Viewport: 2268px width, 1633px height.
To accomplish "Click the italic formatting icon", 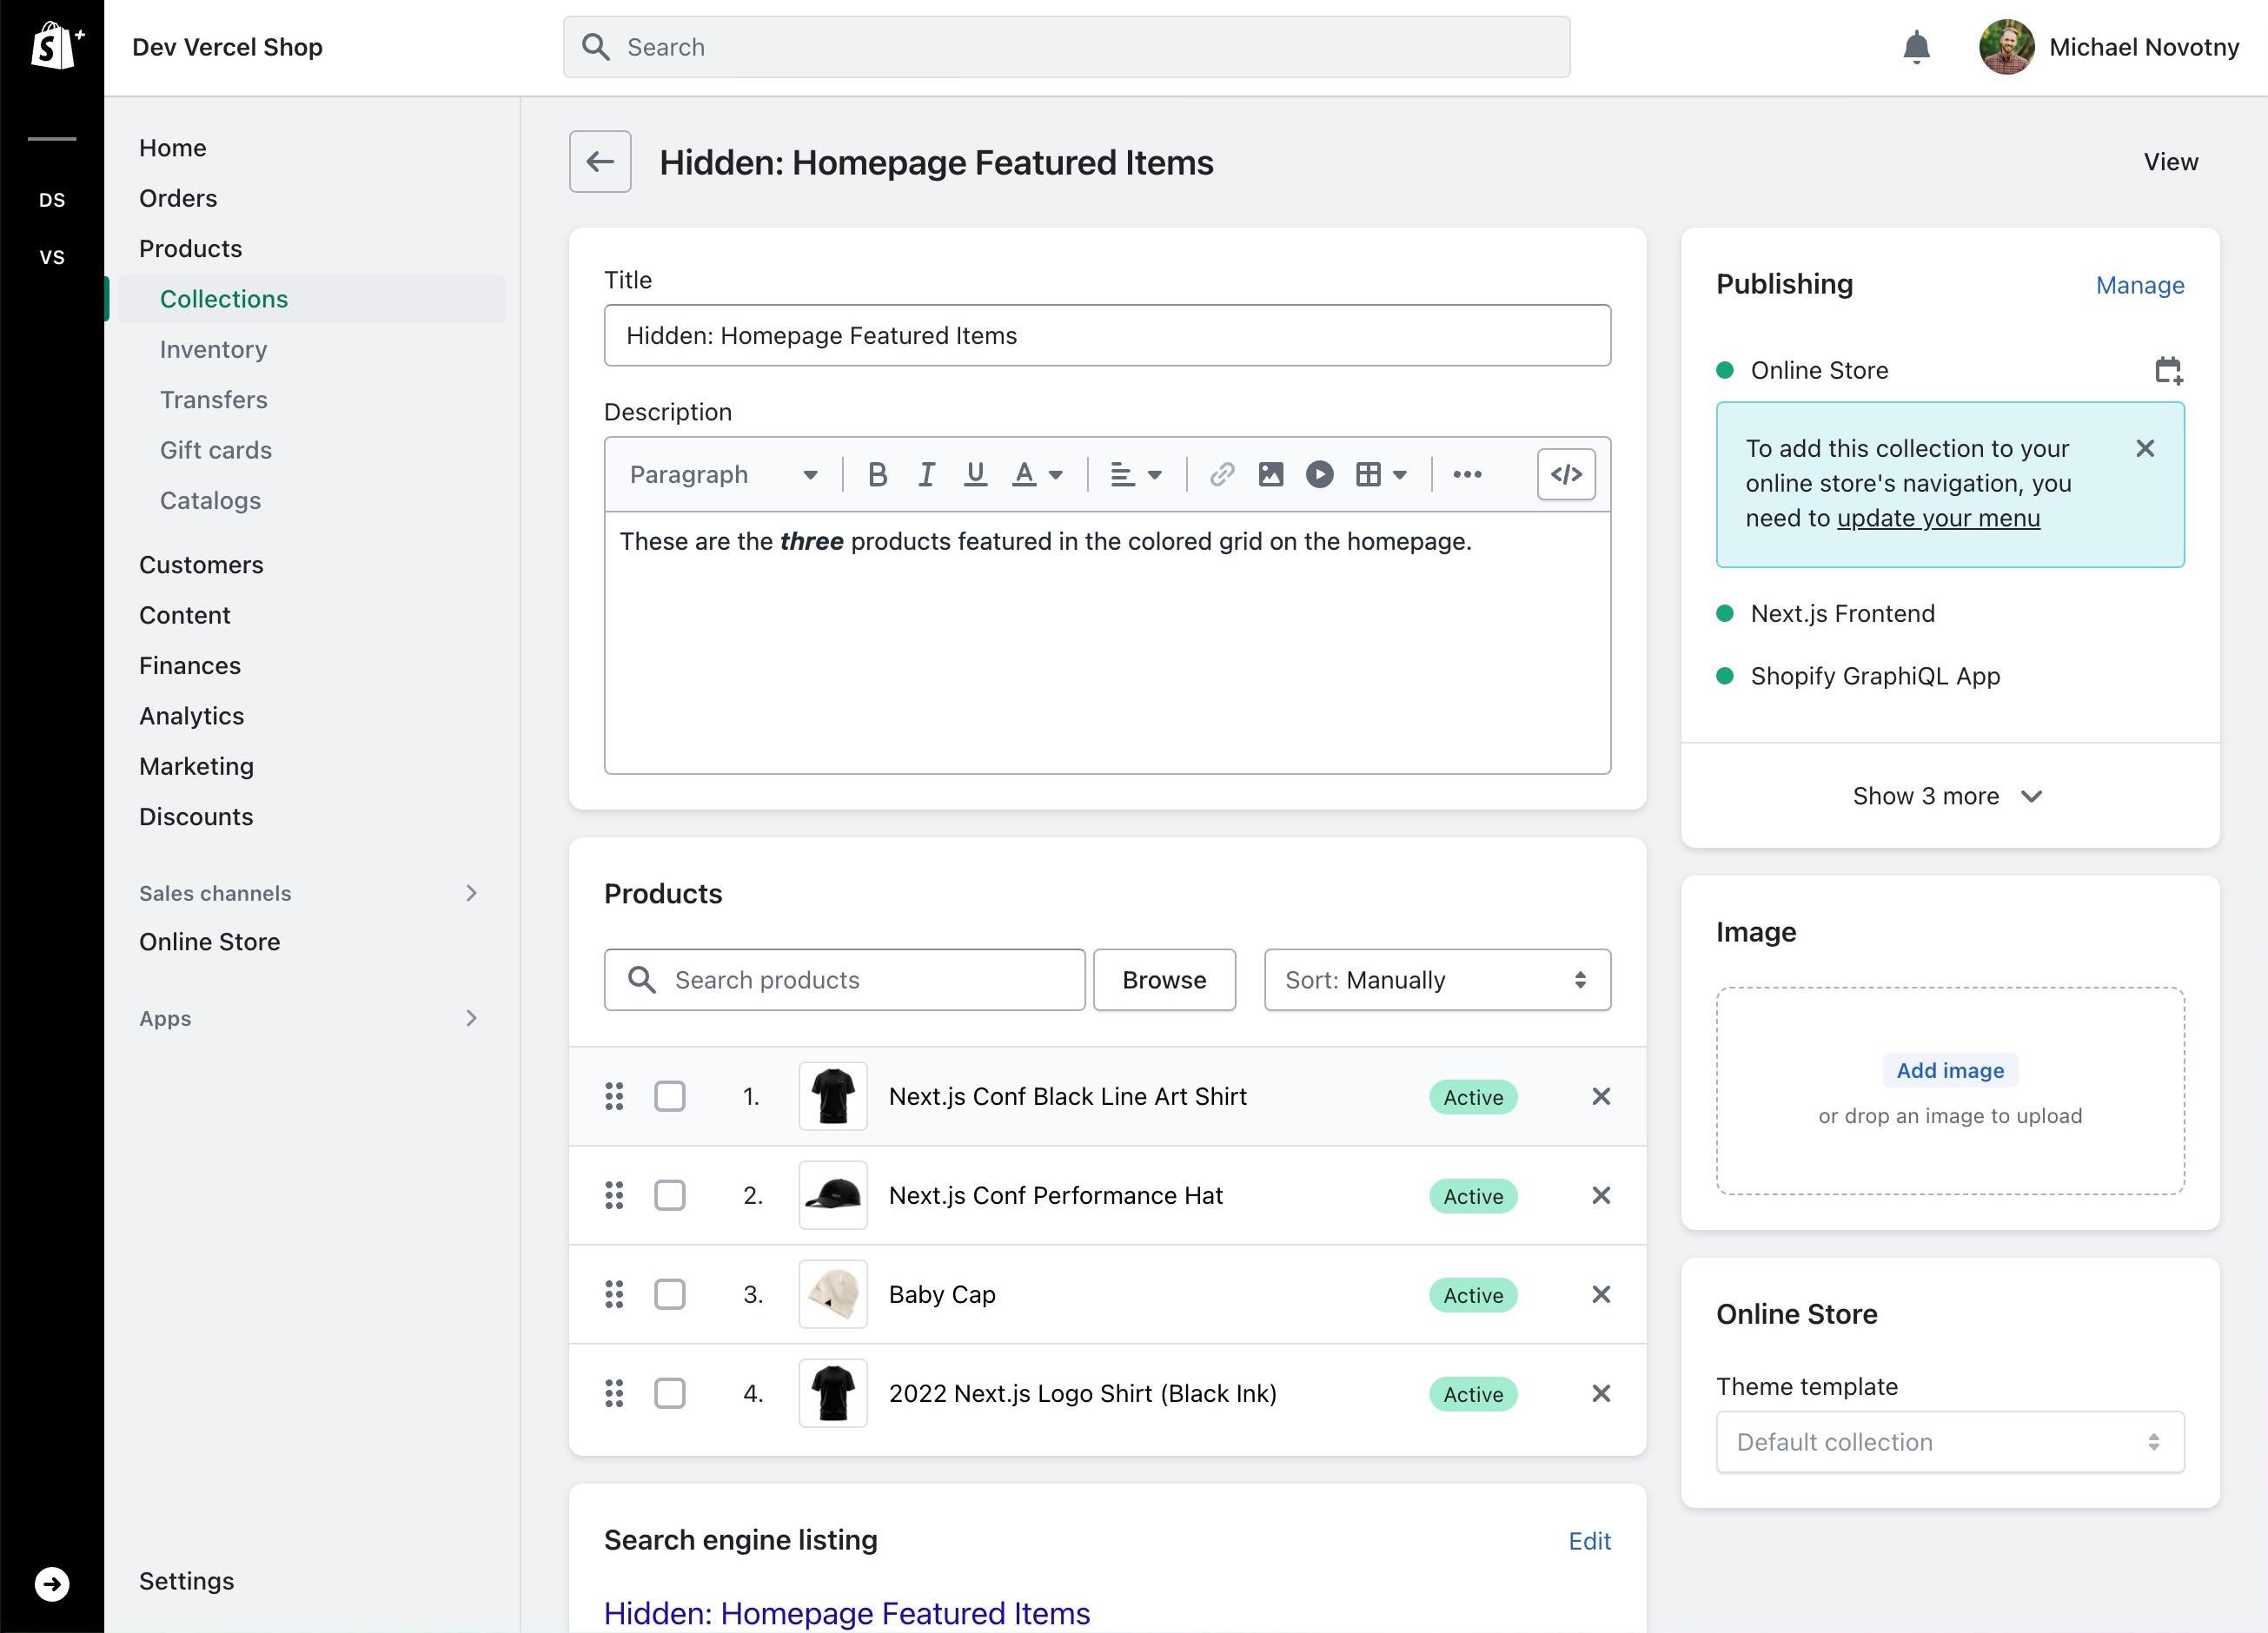I will pyautogui.click(x=925, y=473).
